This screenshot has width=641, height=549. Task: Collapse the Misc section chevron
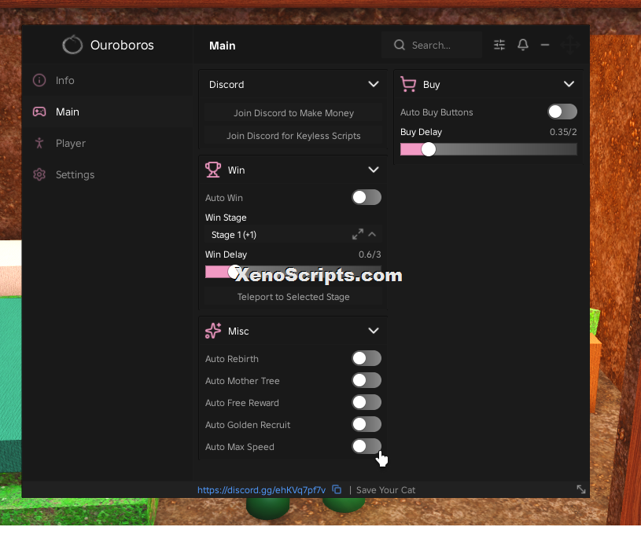[x=374, y=331]
